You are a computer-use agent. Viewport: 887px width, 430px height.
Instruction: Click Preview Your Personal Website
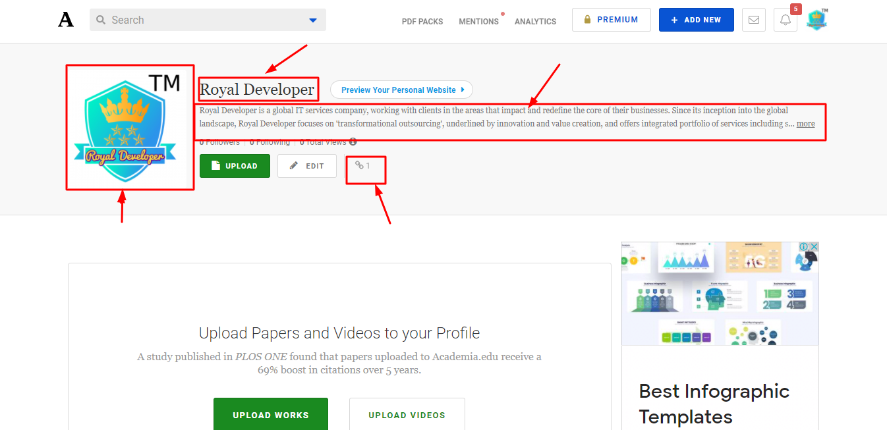pos(401,90)
